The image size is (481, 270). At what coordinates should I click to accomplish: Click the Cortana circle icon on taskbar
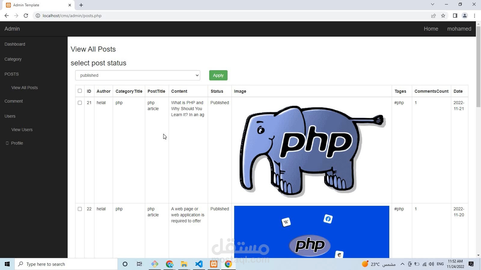[x=125, y=264]
